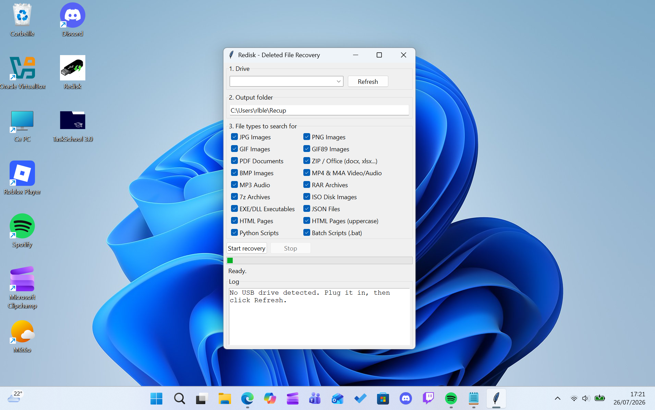Toggle JSON Files checkbox
This screenshot has width=655, height=410.
[307, 209]
